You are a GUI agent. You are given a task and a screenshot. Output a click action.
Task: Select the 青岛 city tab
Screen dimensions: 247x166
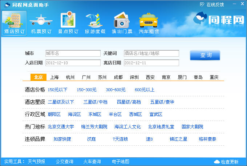[x=198, y=77]
